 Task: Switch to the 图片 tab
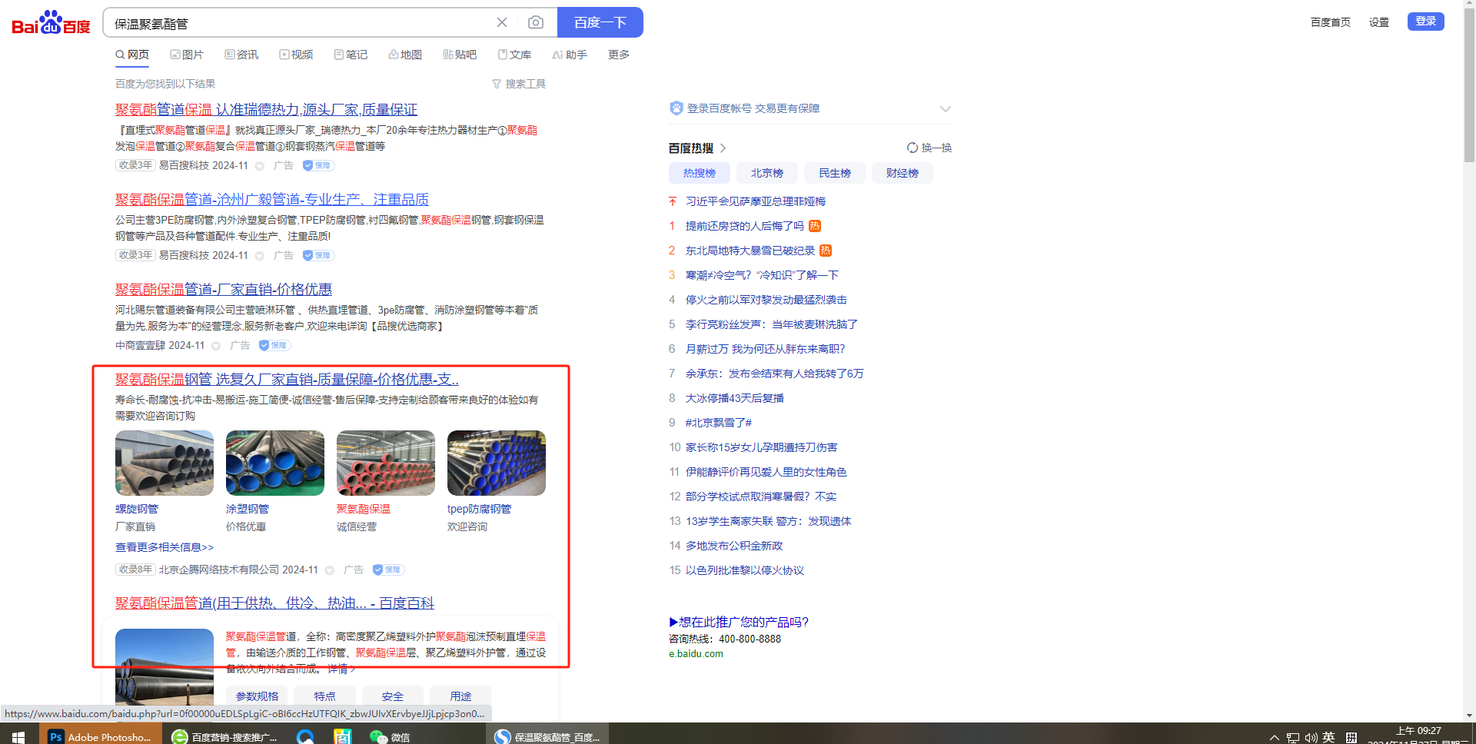tap(187, 55)
